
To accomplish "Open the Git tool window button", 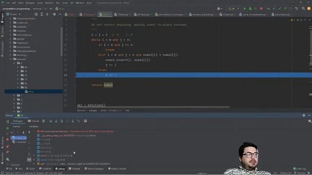I will pos(9,169).
